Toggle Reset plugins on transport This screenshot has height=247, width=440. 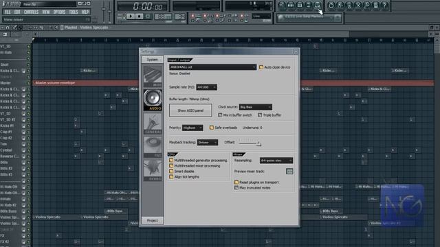tap(236, 183)
